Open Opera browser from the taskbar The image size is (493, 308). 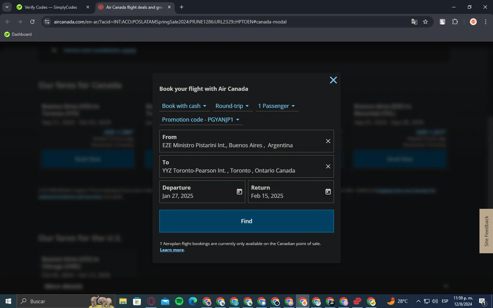coord(151,301)
